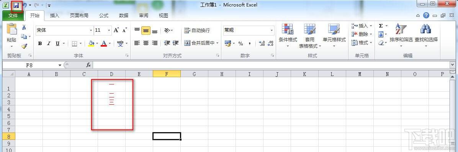Toggle center horizontal alignment

[x=146, y=43]
